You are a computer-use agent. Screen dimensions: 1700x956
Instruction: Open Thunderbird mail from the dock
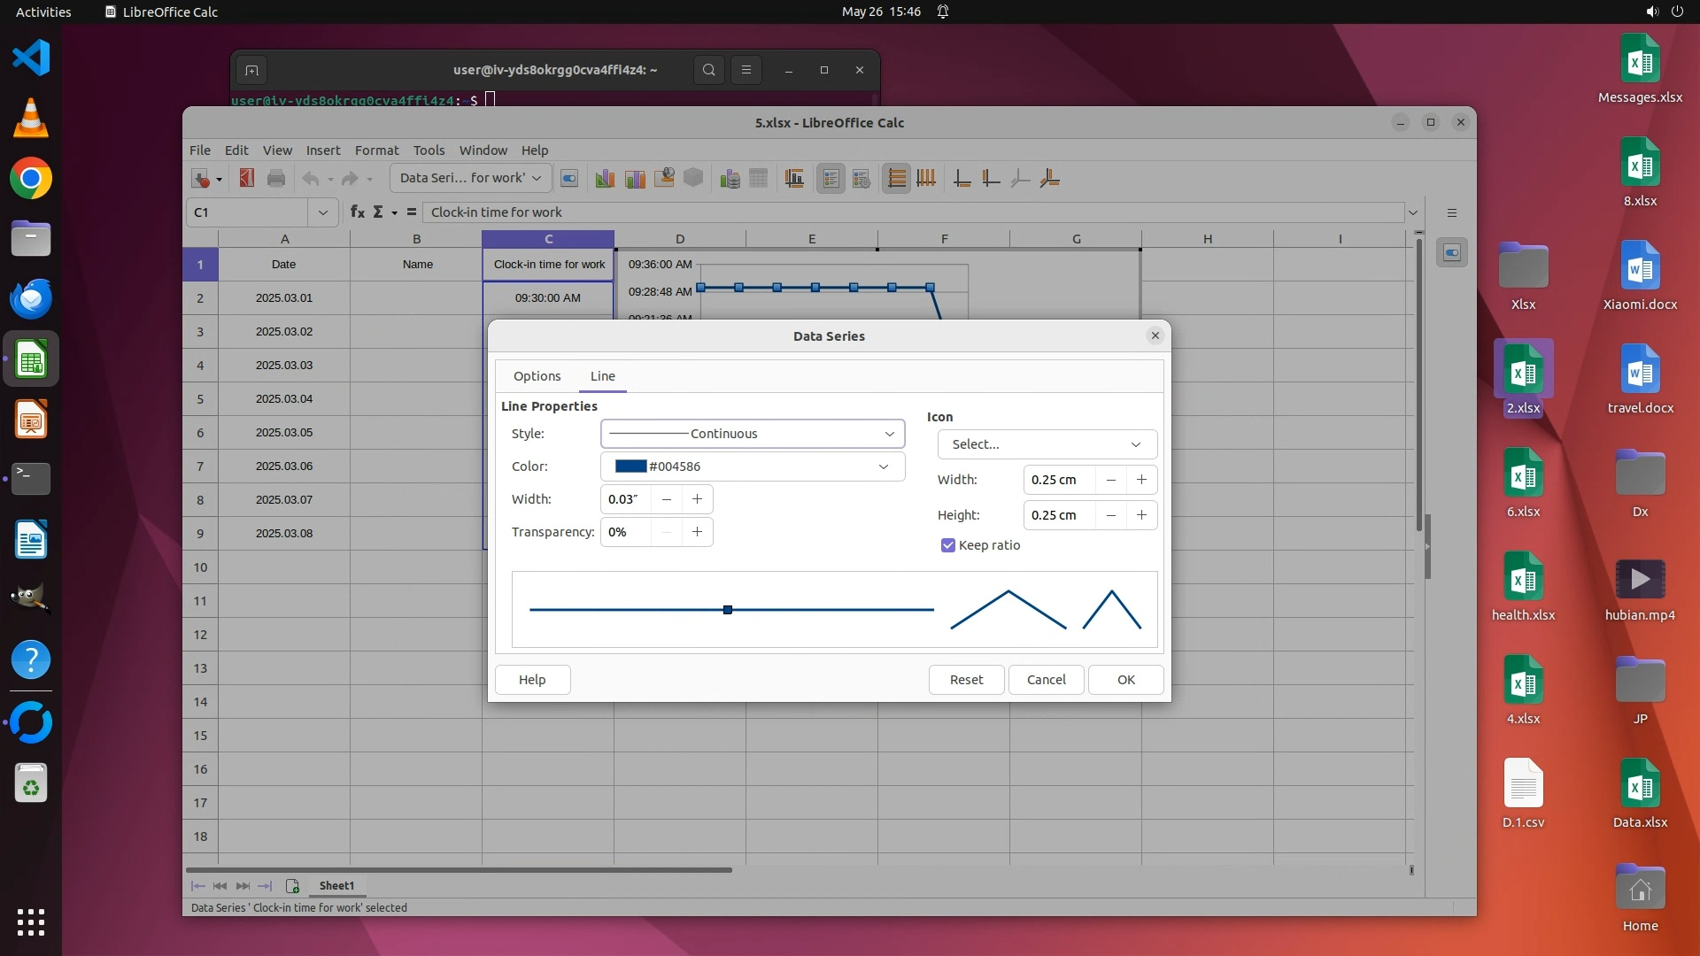point(31,299)
